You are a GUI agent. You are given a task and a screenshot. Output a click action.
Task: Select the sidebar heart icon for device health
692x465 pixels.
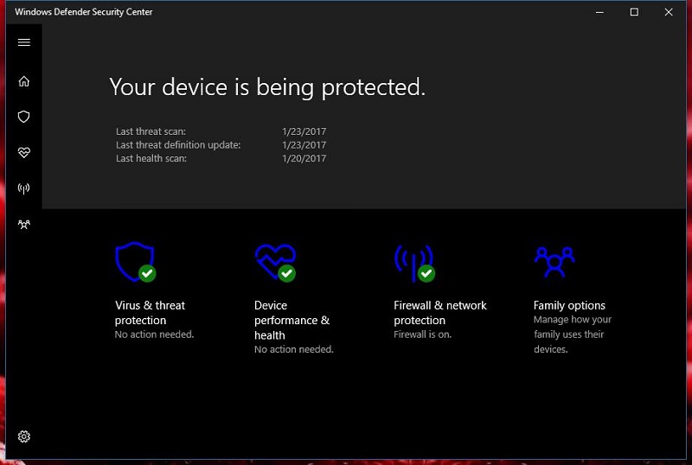click(x=23, y=153)
